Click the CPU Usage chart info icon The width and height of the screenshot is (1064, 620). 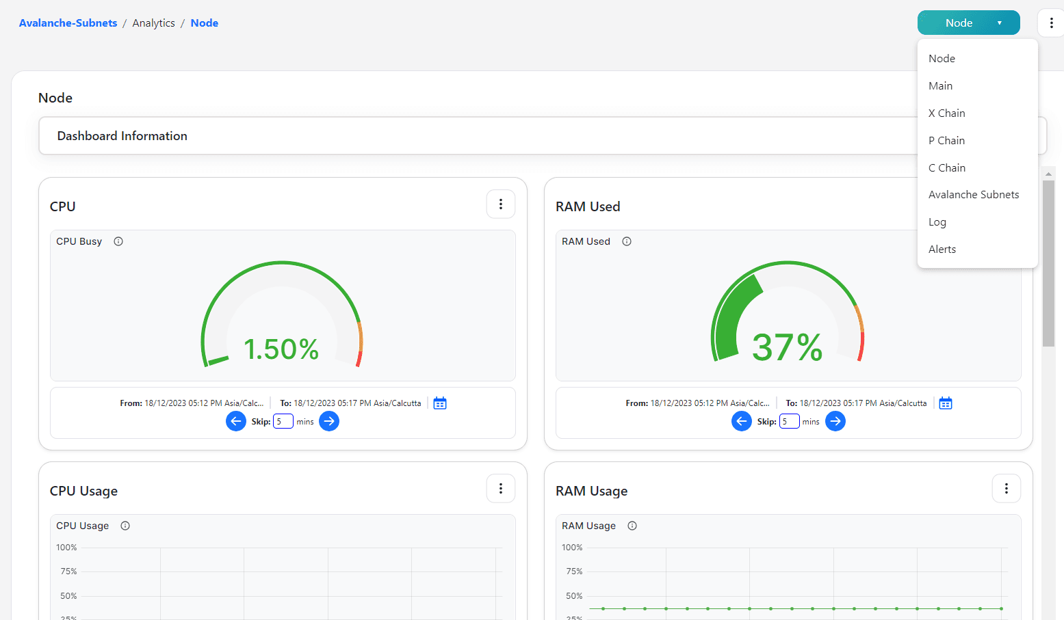(x=125, y=526)
